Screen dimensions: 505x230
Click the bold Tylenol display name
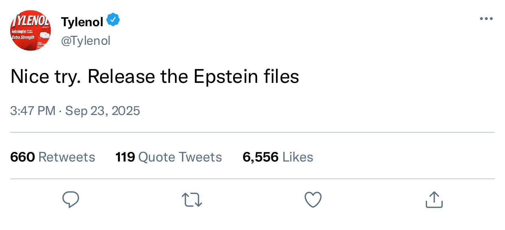coord(82,22)
